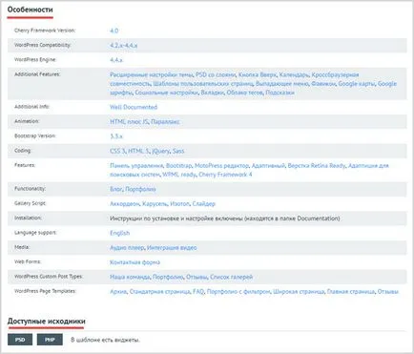This screenshot has width=414, height=354.
Task: Click the WordPress Compatibility 4.2.x-4.4.x link
Action: coord(124,46)
